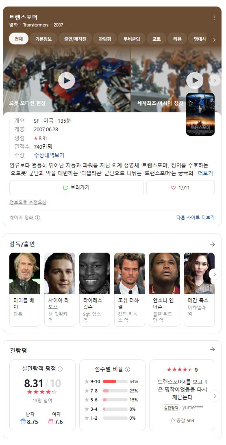Show next cast members with right chevron

click(x=215, y=274)
